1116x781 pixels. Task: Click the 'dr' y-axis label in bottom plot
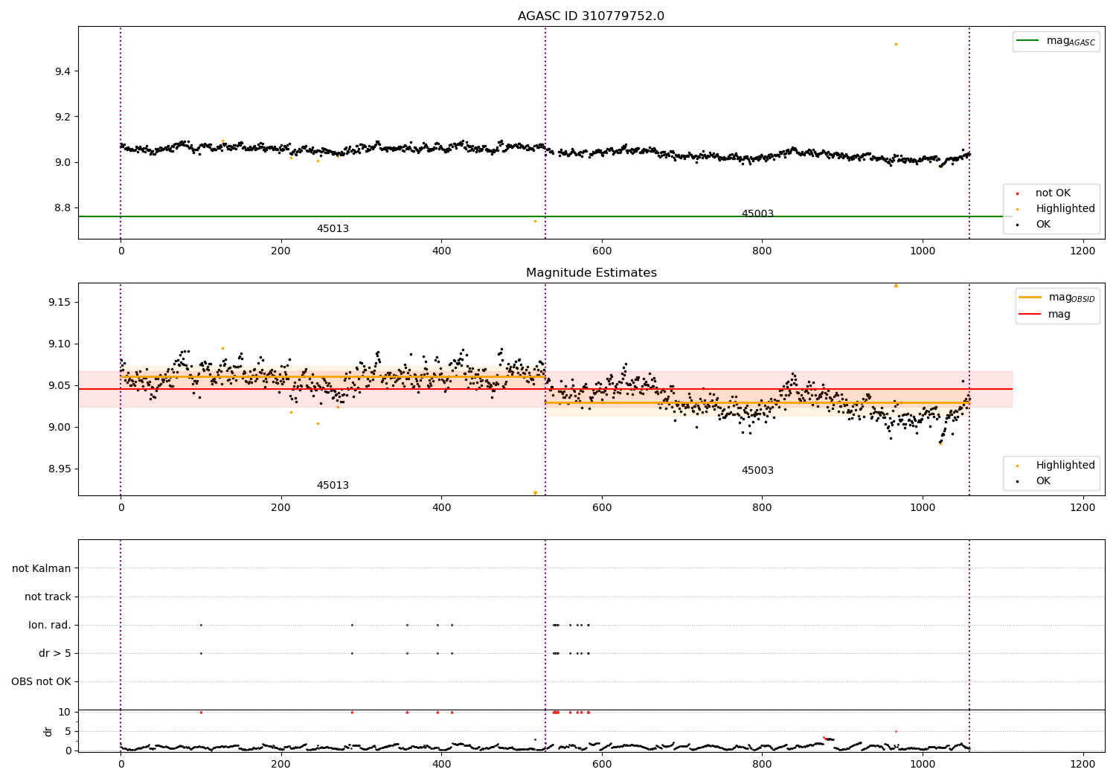(x=48, y=731)
